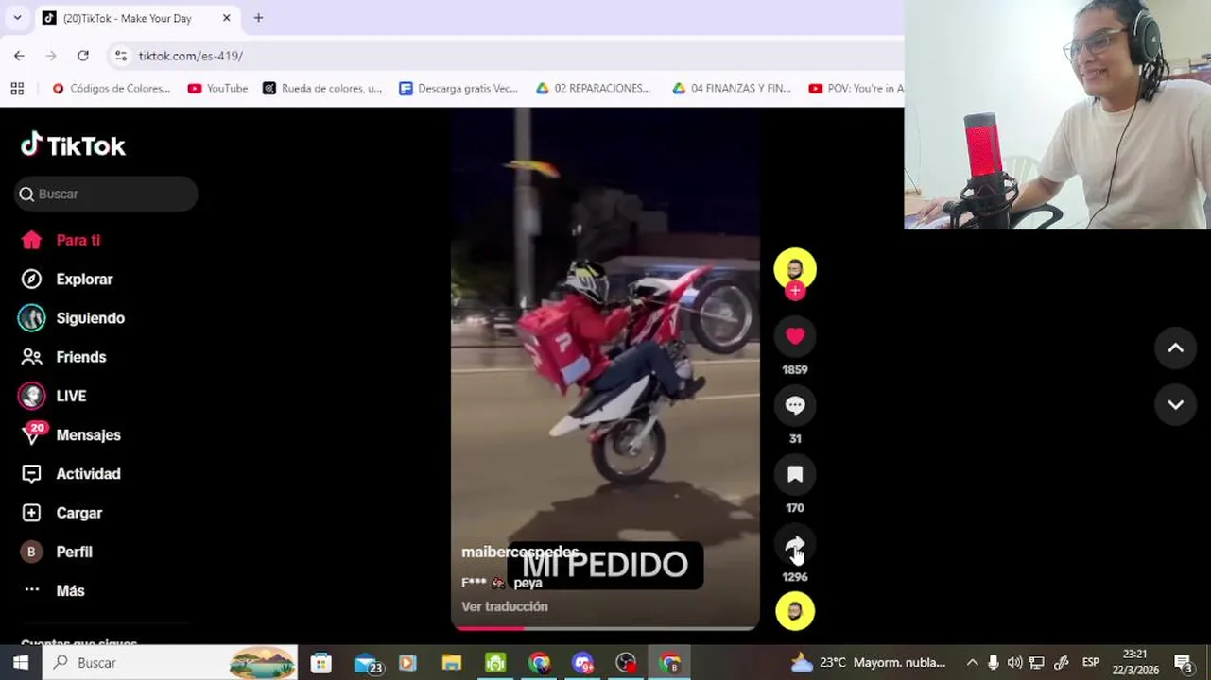Screen dimensions: 1211x680
Task: Open comments with 31 count
Action: tap(795, 405)
